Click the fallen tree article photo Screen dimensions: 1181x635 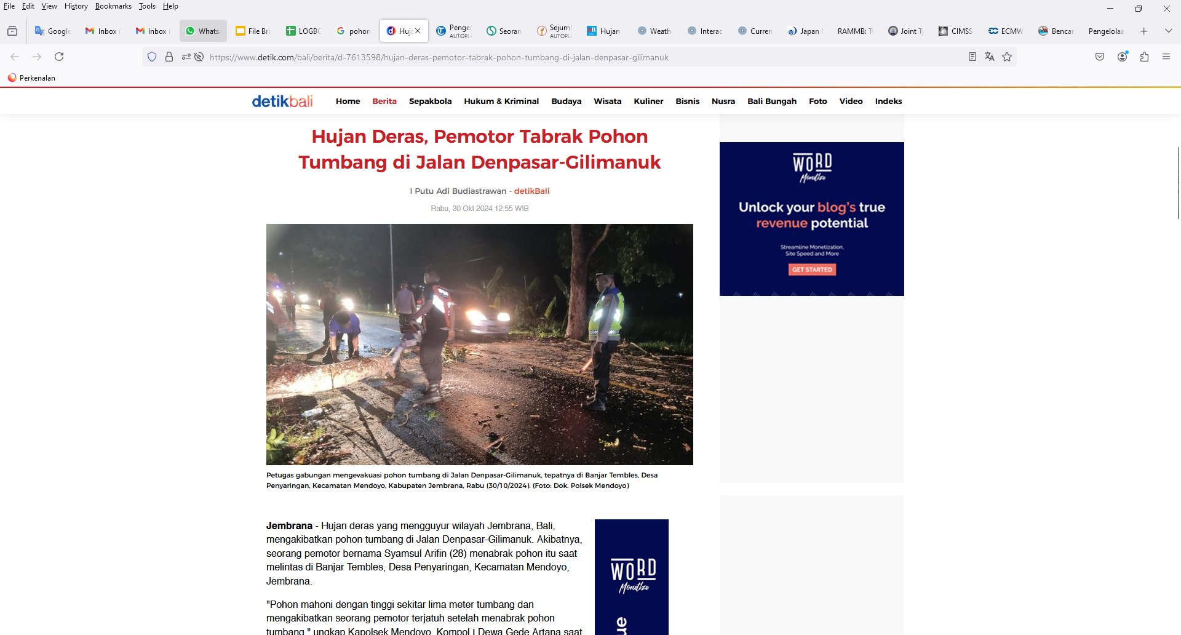480,345
